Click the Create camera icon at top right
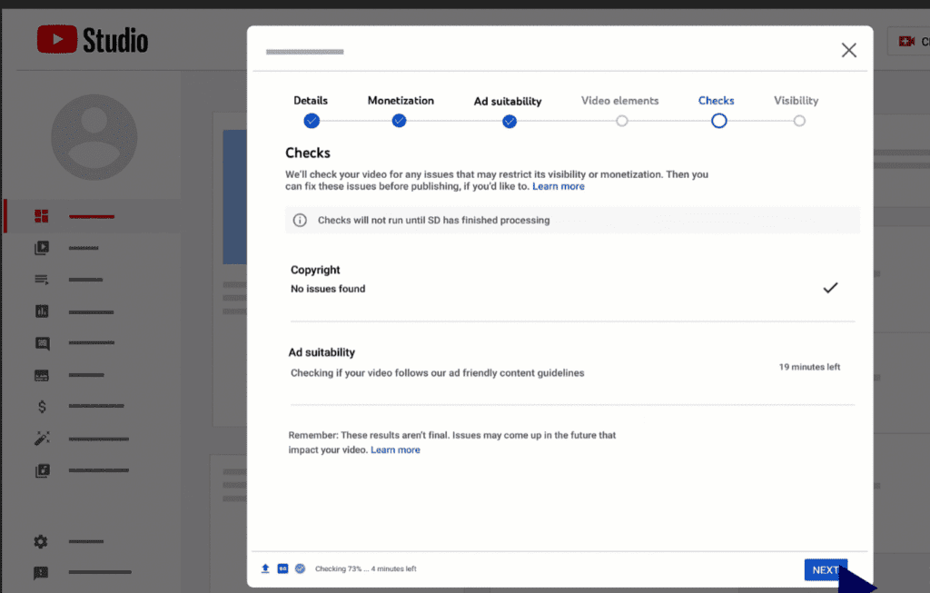The width and height of the screenshot is (930, 593). 906,42
